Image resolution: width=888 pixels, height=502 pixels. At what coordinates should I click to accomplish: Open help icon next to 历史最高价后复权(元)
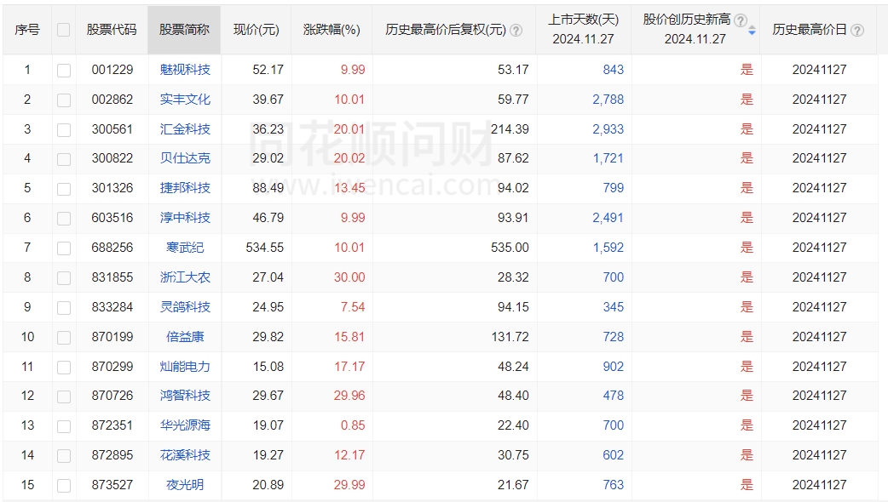coord(516,31)
